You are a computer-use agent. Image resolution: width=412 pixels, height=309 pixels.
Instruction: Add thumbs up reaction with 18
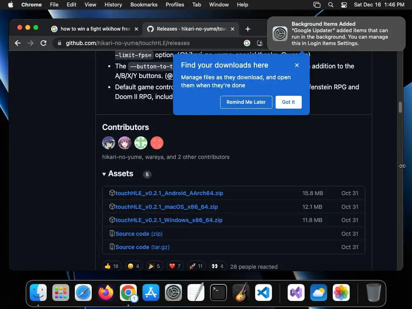(112, 266)
